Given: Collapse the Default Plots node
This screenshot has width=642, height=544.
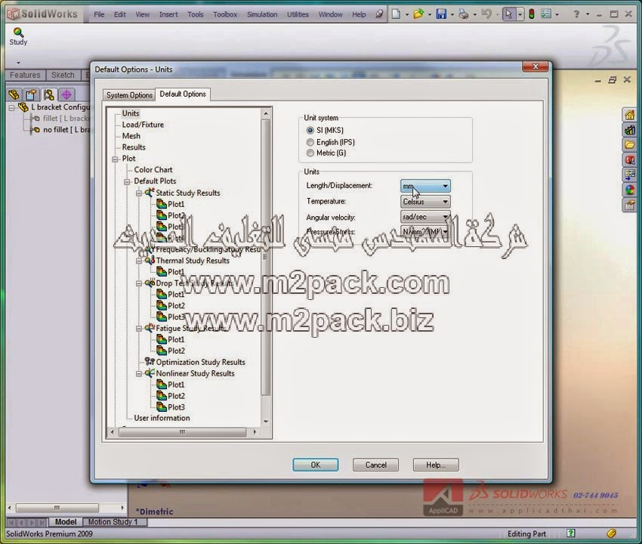Looking at the screenshot, I should [x=127, y=181].
